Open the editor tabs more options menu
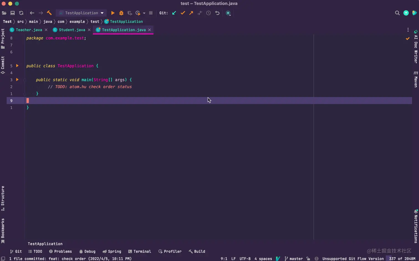 (x=408, y=30)
